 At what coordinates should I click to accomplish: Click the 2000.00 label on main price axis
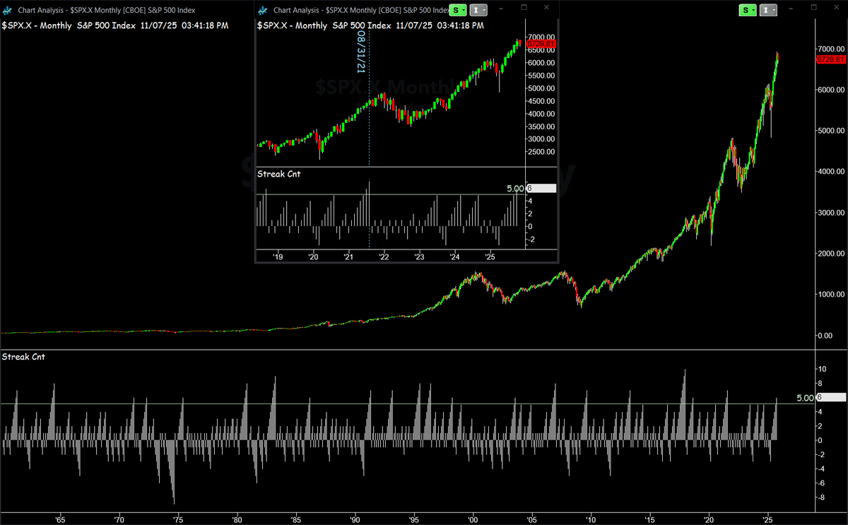click(832, 254)
